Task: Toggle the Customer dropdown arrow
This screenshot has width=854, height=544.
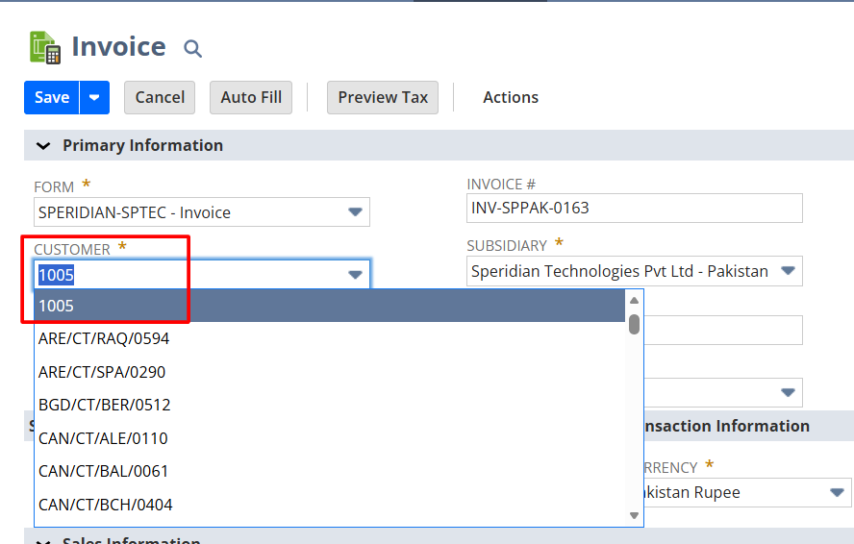Action: (355, 275)
